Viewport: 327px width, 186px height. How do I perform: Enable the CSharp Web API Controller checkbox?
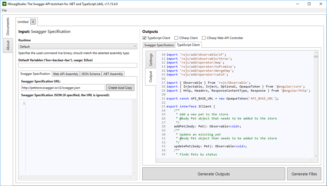point(204,38)
